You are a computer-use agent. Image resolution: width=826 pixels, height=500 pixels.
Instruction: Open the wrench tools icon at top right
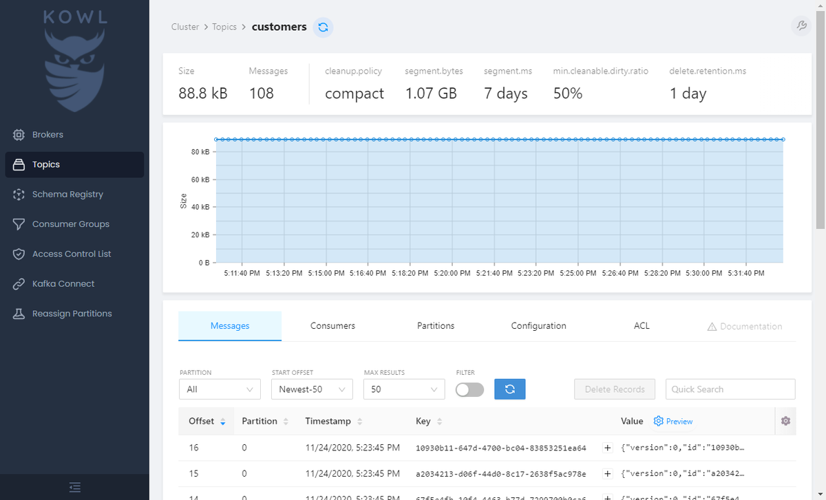pos(801,26)
